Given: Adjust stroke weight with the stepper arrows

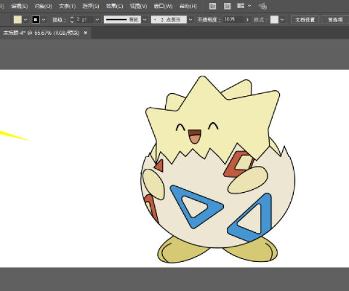Looking at the screenshot, I should [72, 19].
